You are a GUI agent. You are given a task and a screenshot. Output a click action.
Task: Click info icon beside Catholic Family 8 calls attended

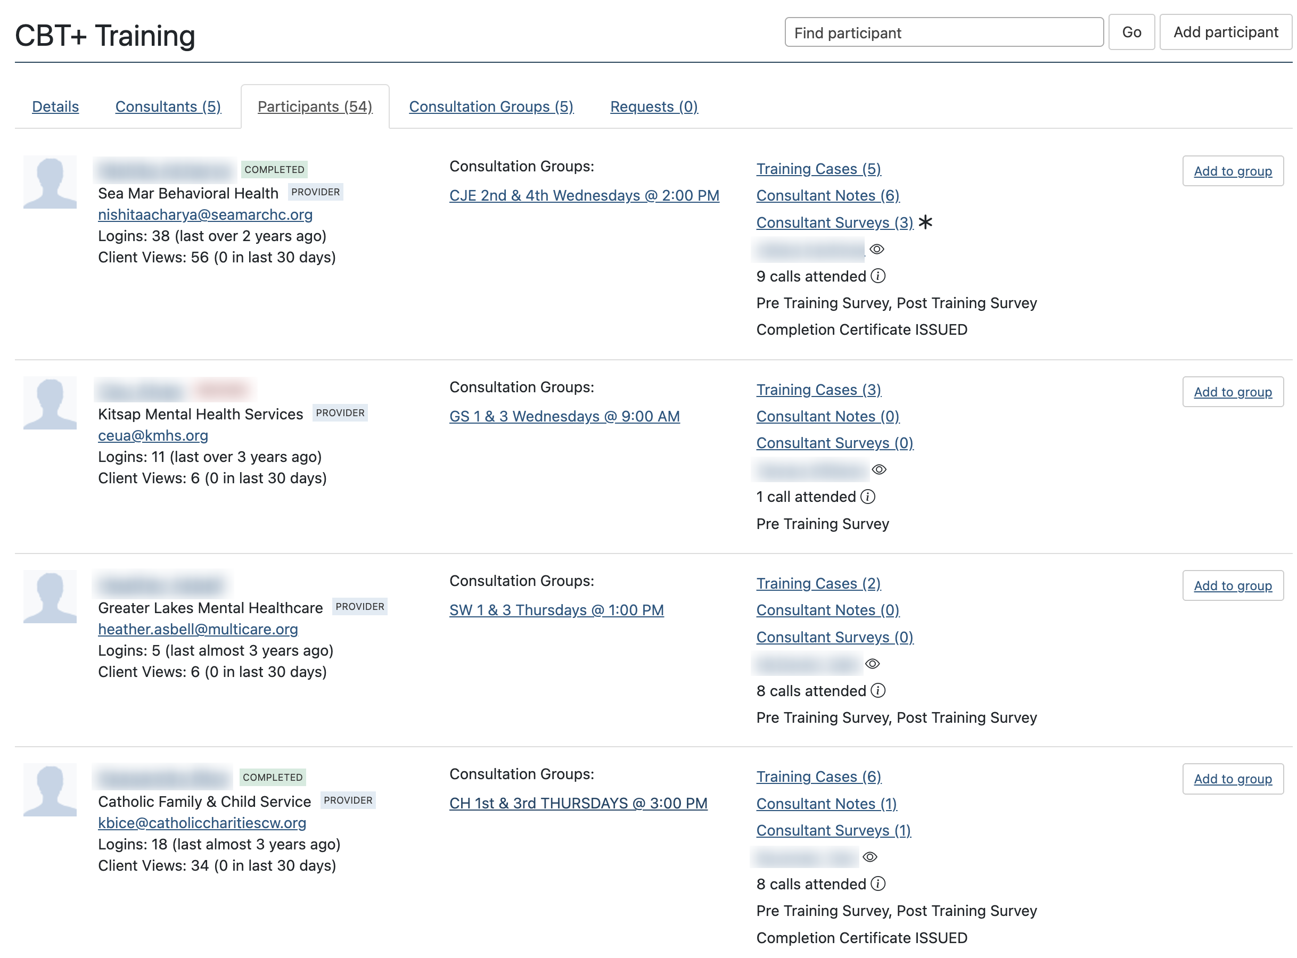click(878, 884)
